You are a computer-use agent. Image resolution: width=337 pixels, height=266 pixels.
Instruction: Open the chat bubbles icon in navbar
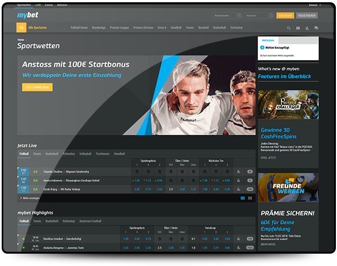[x=316, y=28]
